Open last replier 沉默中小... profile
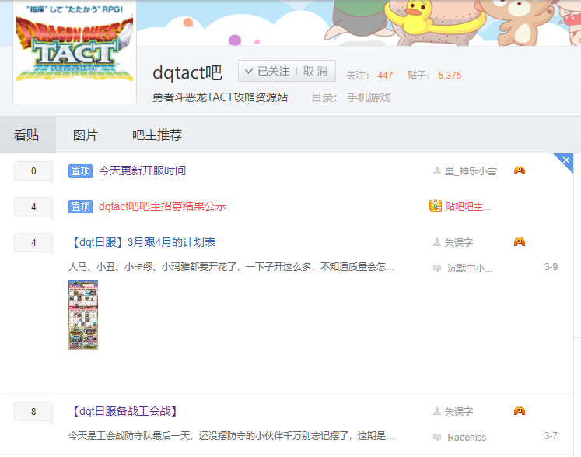This screenshot has height=457, width=581. [470, 268]
